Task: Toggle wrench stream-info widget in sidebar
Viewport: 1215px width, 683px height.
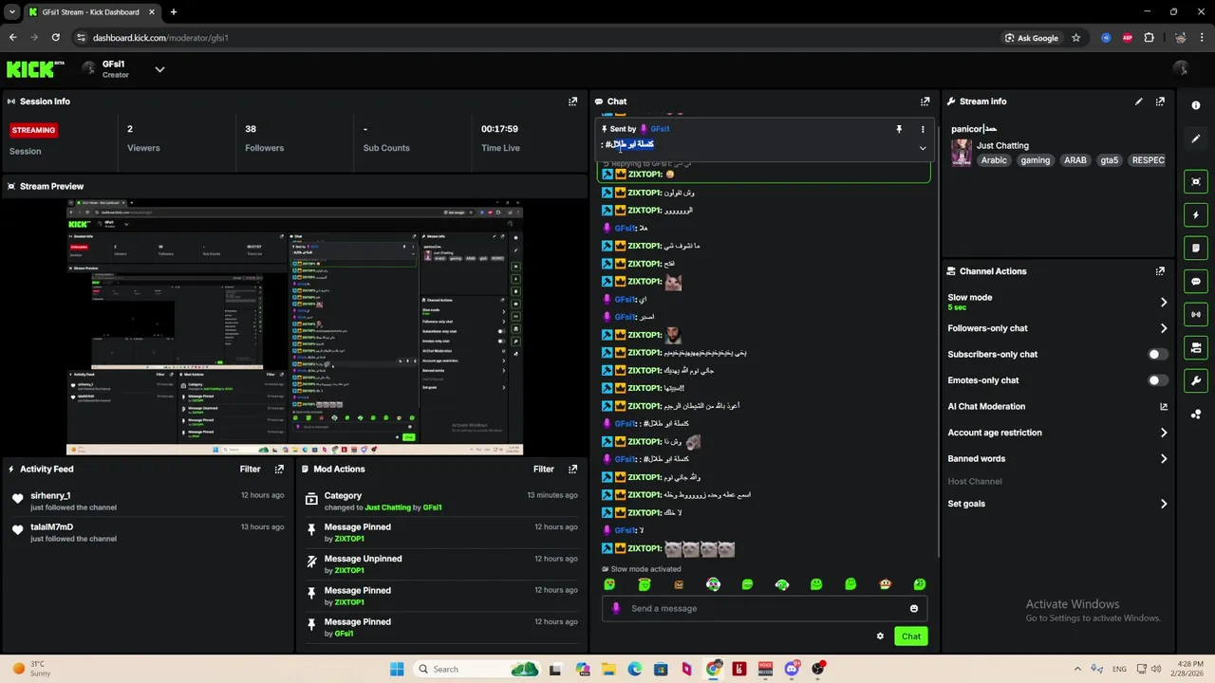Action: [1196, 381]
